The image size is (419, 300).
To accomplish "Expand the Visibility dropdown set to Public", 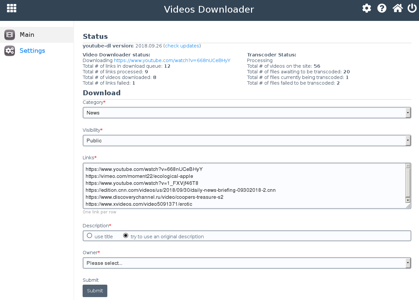I will pyautogui.click(x=247, y=141).
